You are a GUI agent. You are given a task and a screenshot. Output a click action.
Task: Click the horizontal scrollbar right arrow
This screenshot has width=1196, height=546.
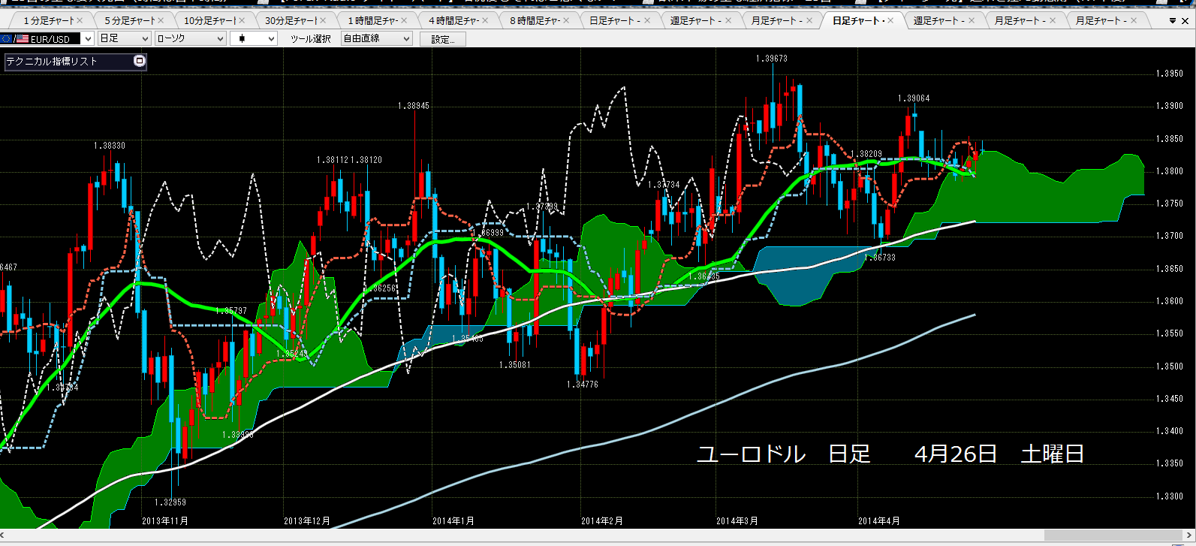coord(1189,535)
